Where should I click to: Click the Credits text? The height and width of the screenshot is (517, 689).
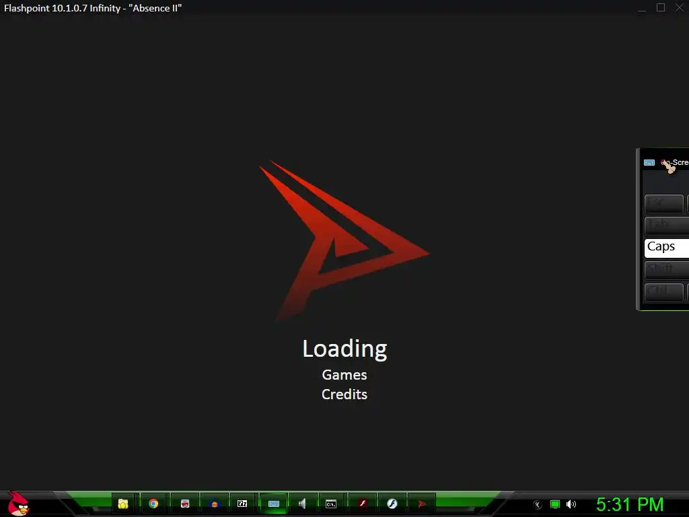pyautogui.click(x=344, y=394)
